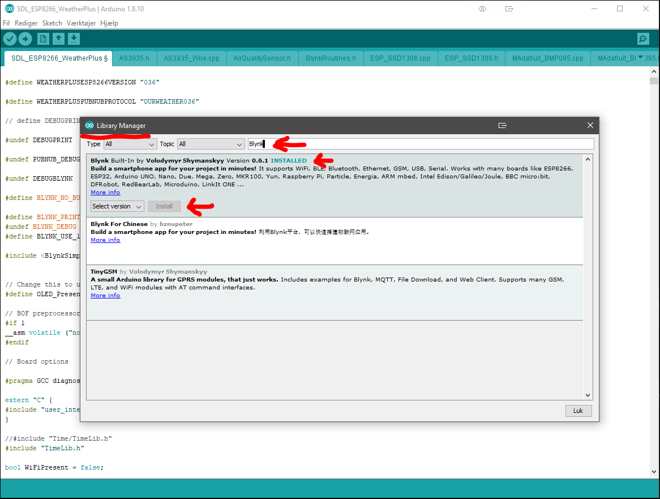Image resolution: width=660 pixels, height=499 pixels.
Task: Switch to the AS3935_Wire.cpp tab
Action: (x=191, y=58)
